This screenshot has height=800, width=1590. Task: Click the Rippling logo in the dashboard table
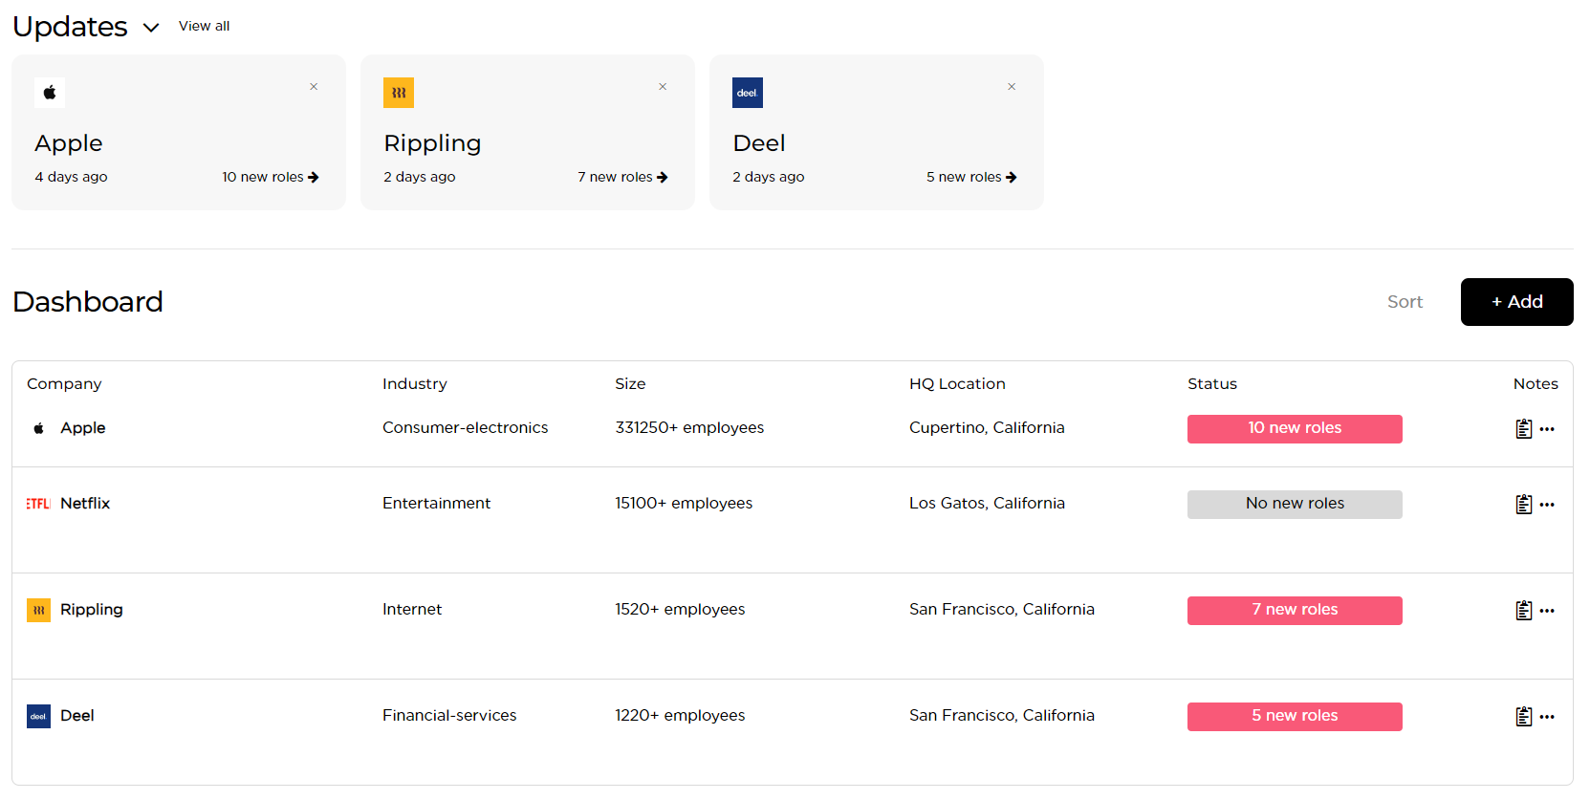38,610
